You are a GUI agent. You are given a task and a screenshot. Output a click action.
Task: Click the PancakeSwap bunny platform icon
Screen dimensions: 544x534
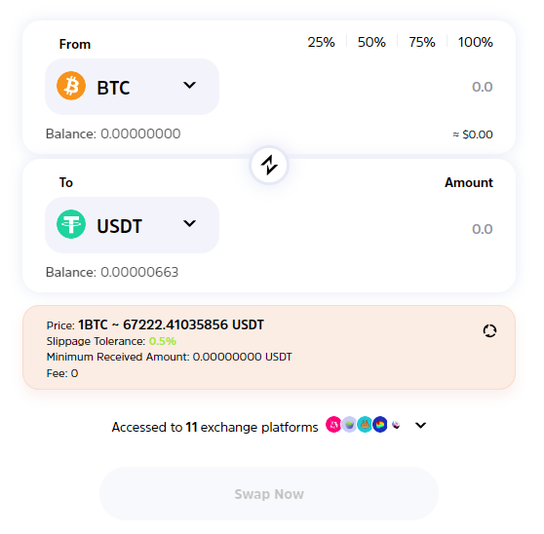point(365,425)
